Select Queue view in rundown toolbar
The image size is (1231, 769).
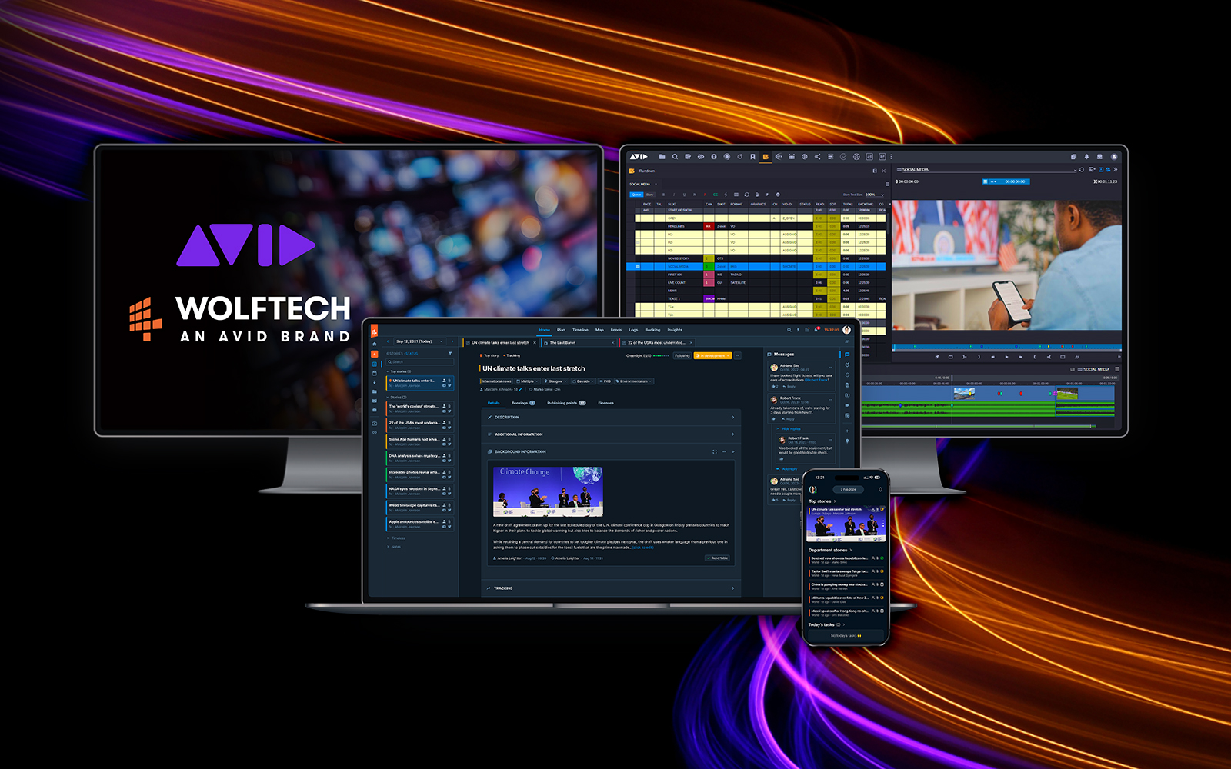tap(636, 195)
